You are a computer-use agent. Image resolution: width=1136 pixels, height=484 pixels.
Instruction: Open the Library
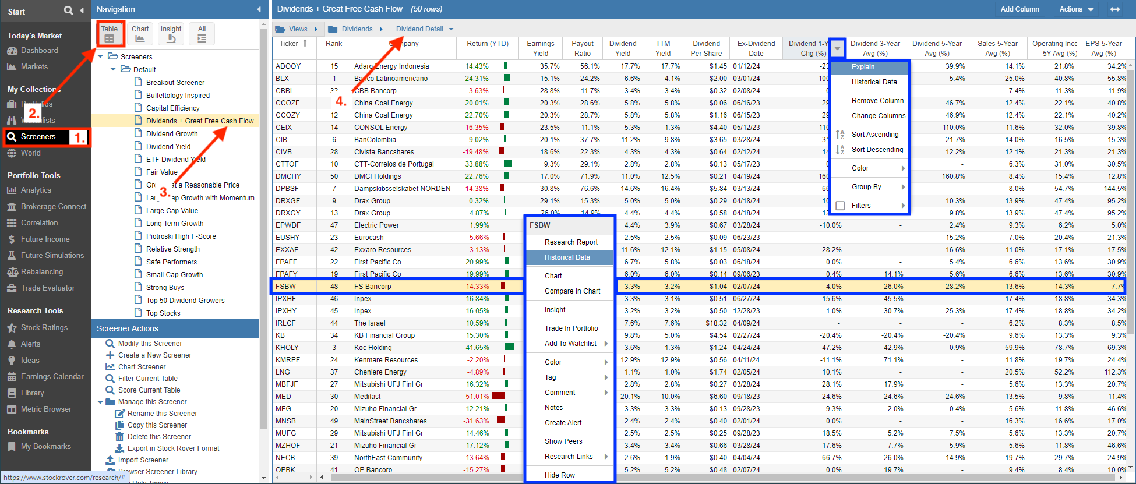(x=33, y=393)
